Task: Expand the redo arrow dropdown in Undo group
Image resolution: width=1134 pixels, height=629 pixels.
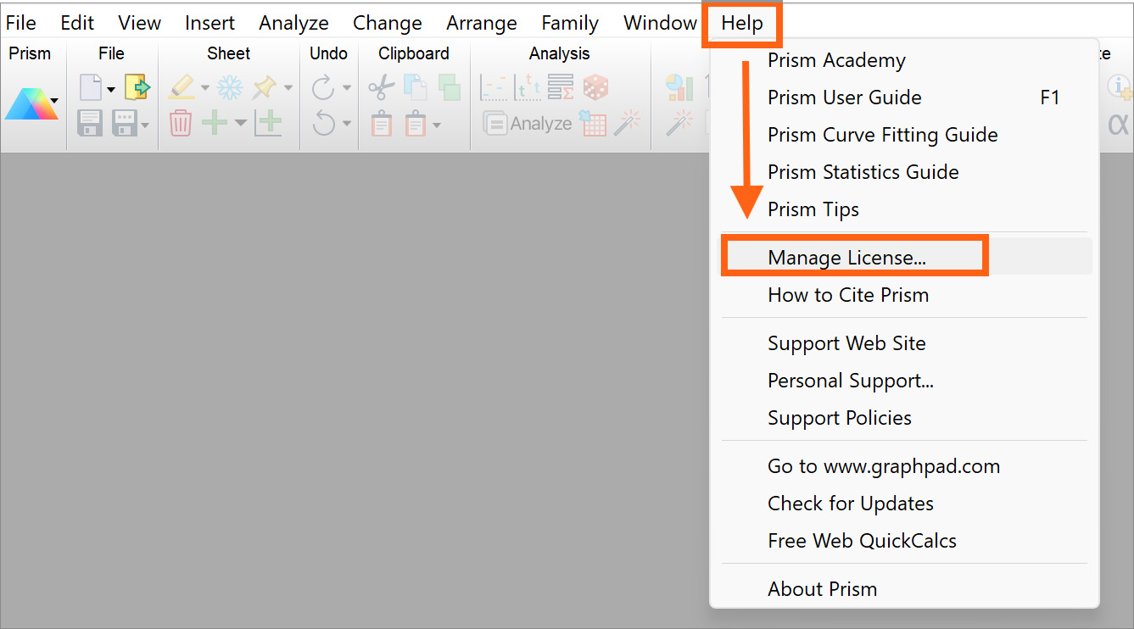Action: point(347,88)
